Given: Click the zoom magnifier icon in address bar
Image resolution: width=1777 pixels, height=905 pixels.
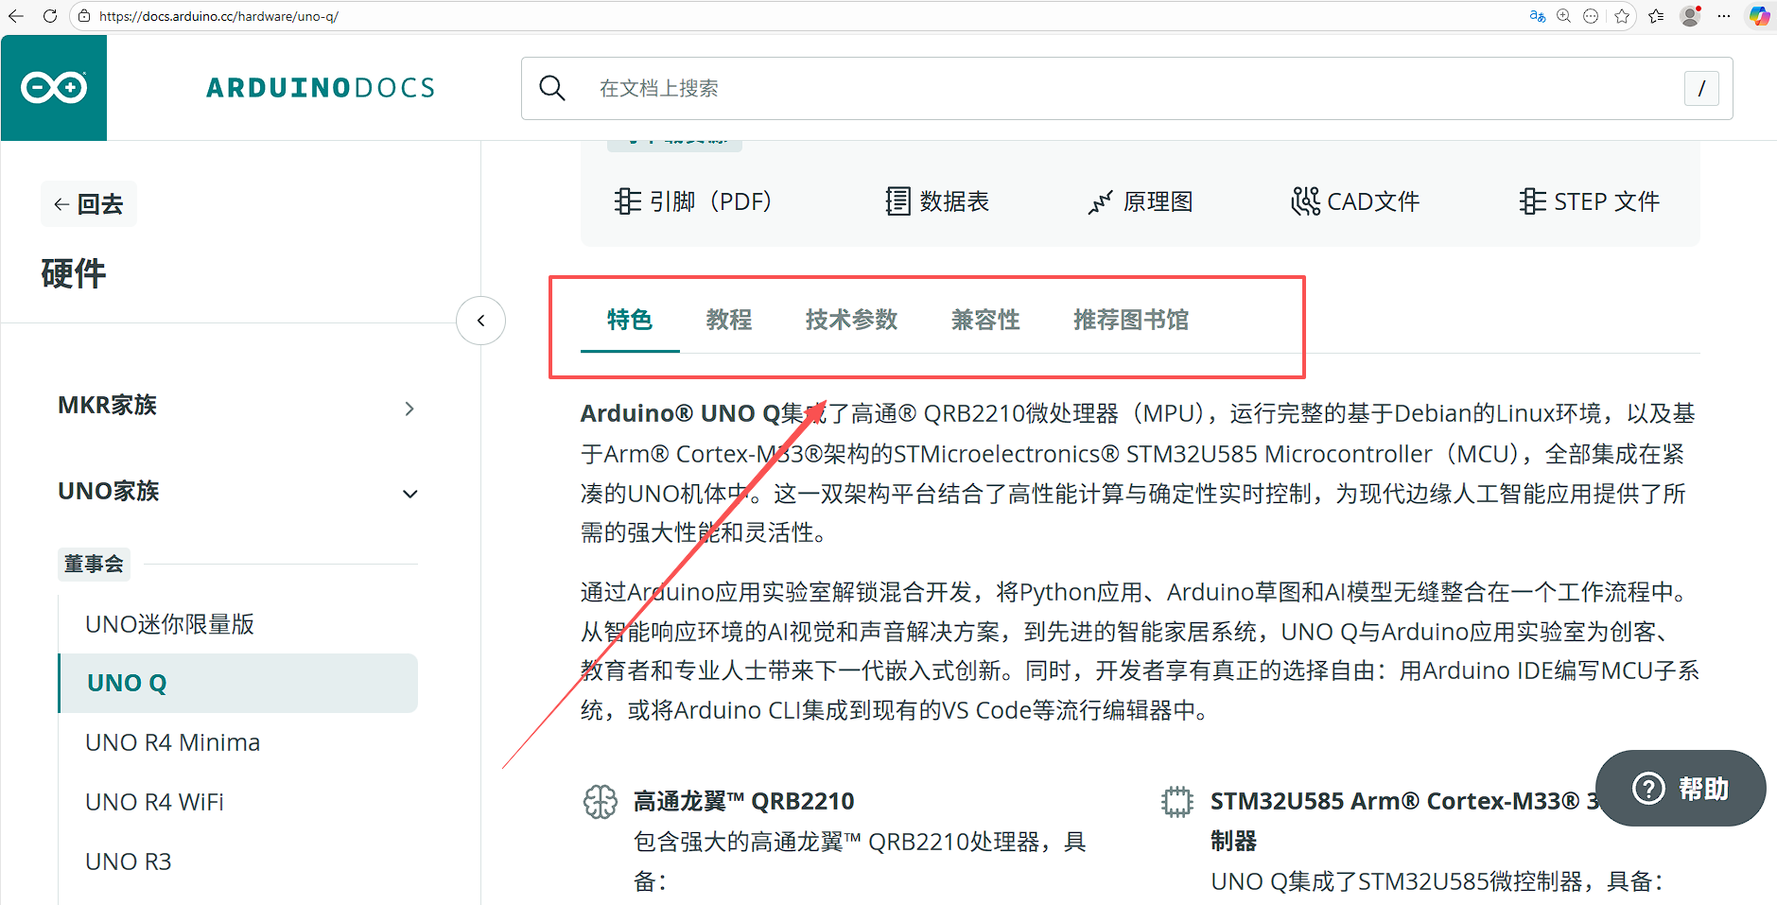Looking at the screenshot, I should pyautogui.click(x=1564, y=16).
